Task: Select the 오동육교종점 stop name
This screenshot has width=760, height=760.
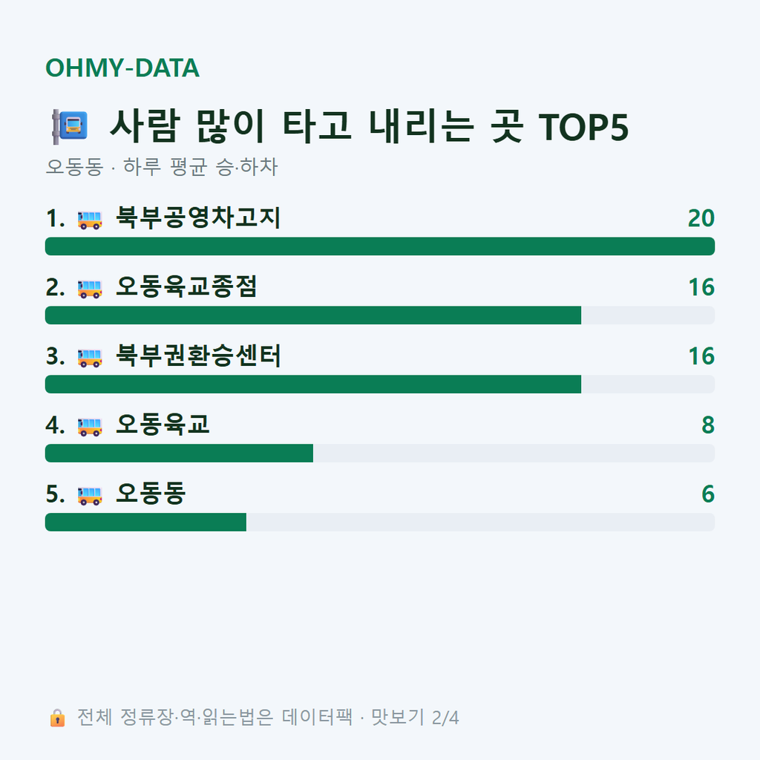Action: tap(186, 286)
